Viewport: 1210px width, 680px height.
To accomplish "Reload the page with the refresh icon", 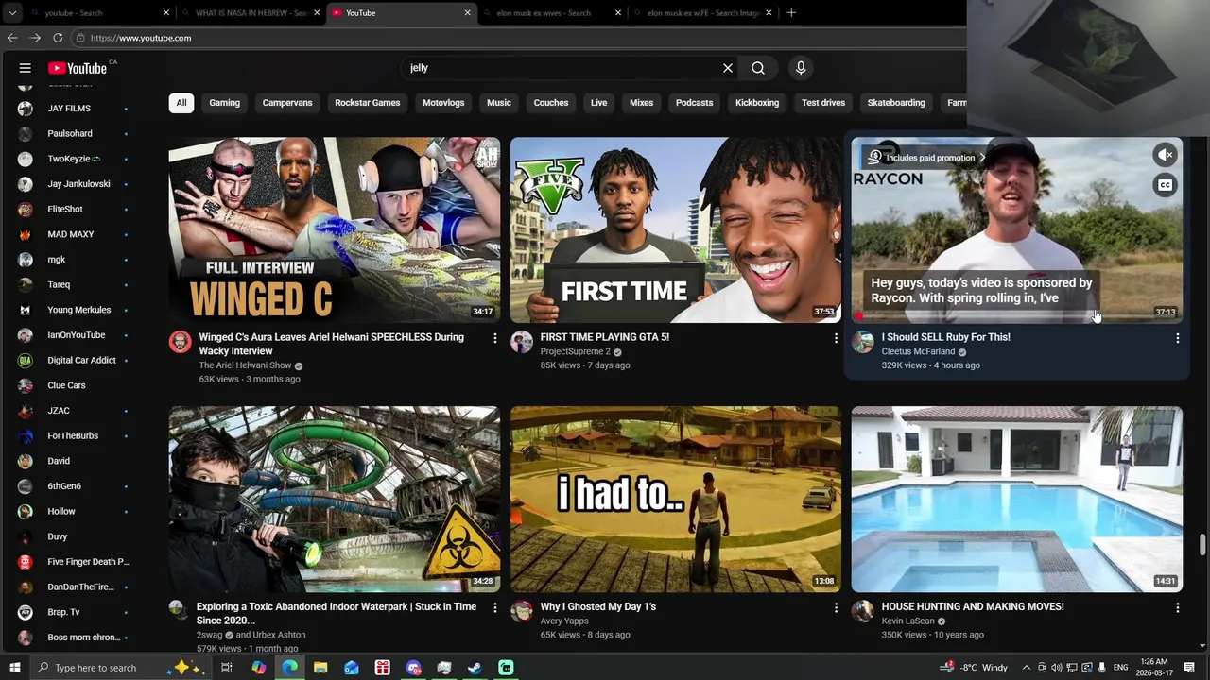I will [x=58, y=38].
